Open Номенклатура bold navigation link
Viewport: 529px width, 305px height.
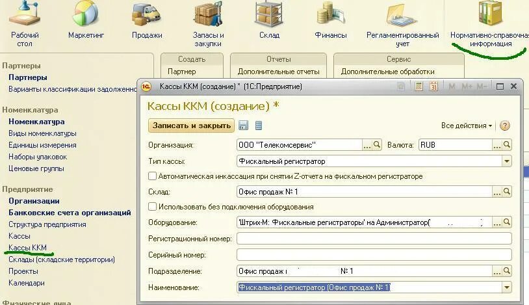(36, 122)
